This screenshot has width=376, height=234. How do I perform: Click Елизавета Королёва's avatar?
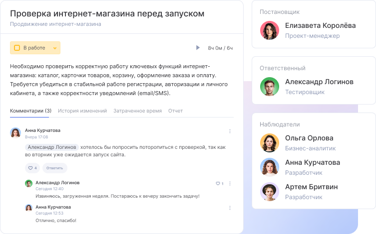coord(270,30)
